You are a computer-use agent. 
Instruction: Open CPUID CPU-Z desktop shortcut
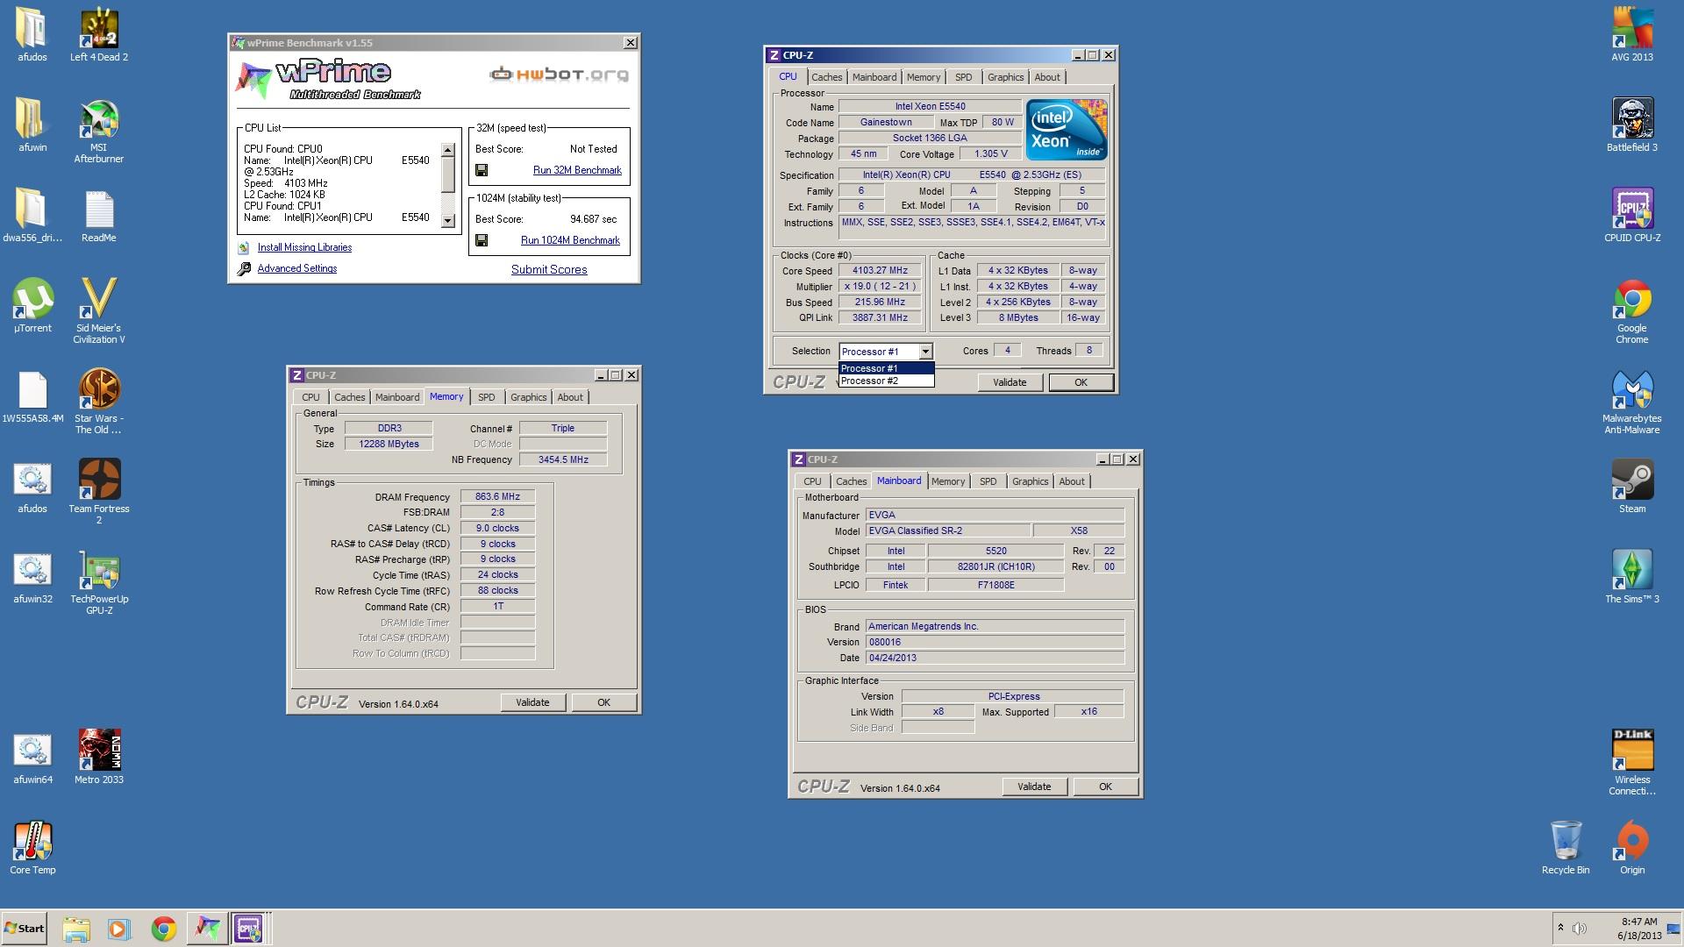(x=1632, y=216)
